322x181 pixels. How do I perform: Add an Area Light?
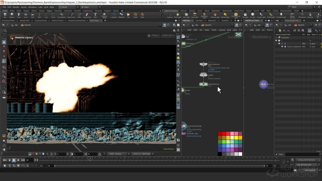(x=194, y=15)
